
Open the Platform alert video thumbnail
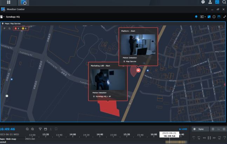click(138, 45)
